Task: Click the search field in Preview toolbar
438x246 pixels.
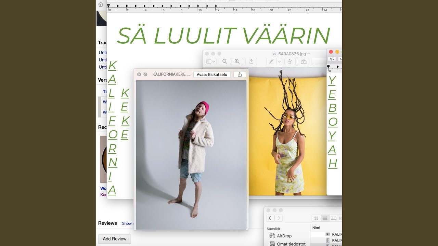Action: 319,61
